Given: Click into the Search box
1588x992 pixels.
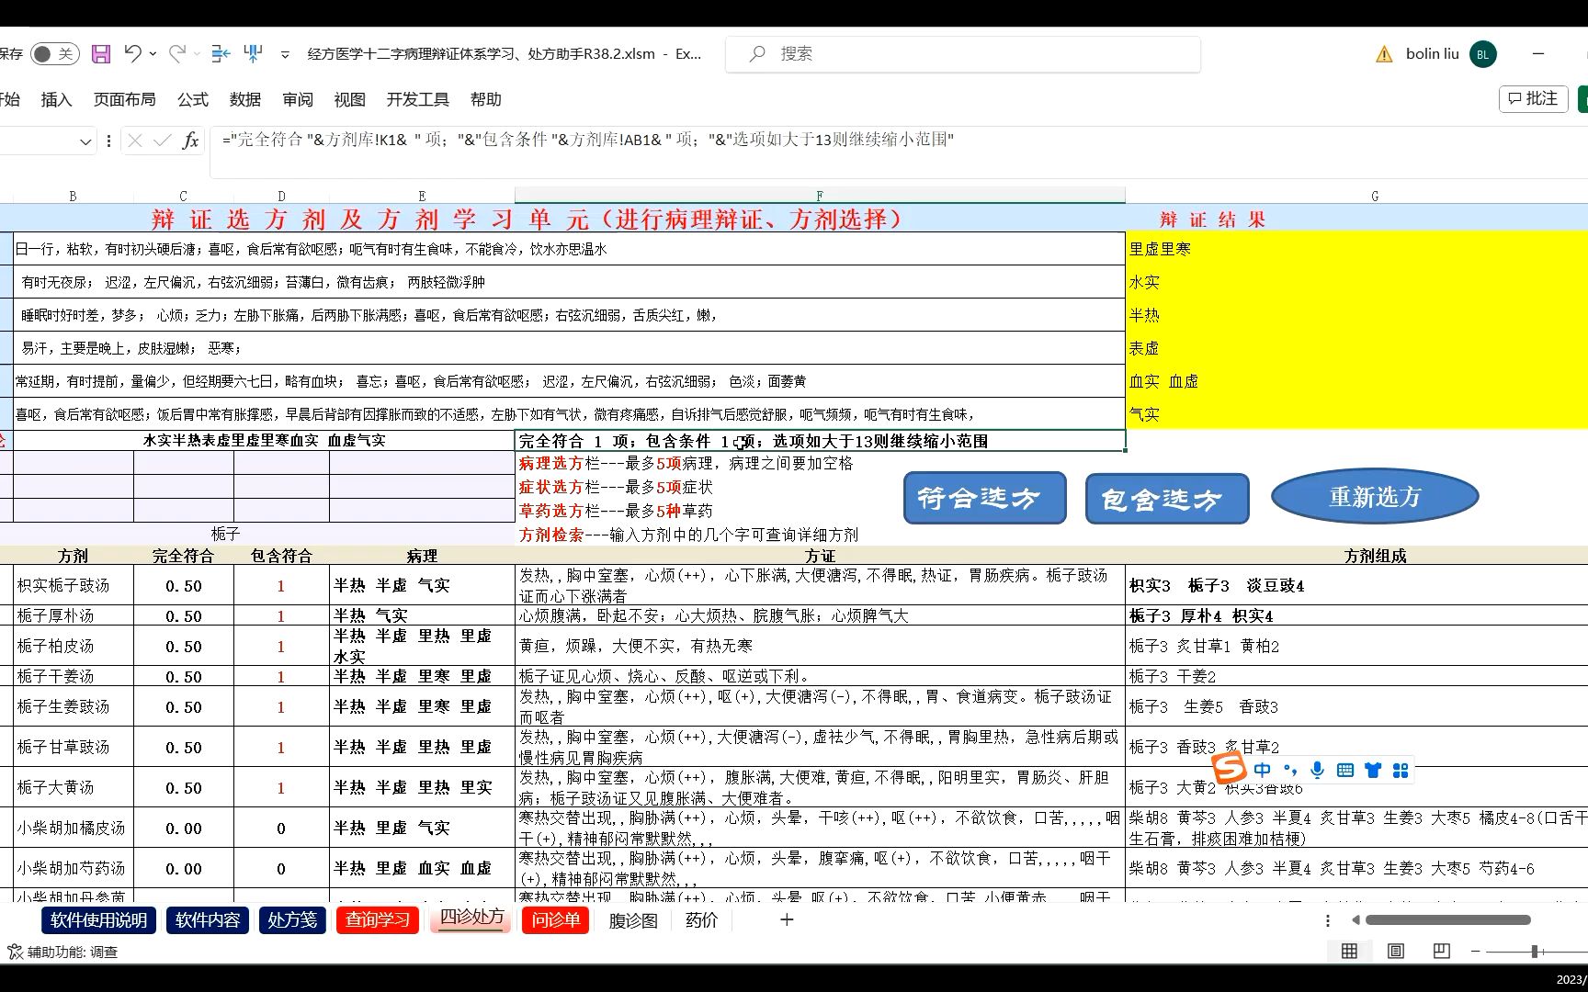Looking at the screenshot, I should pos(963,54).
